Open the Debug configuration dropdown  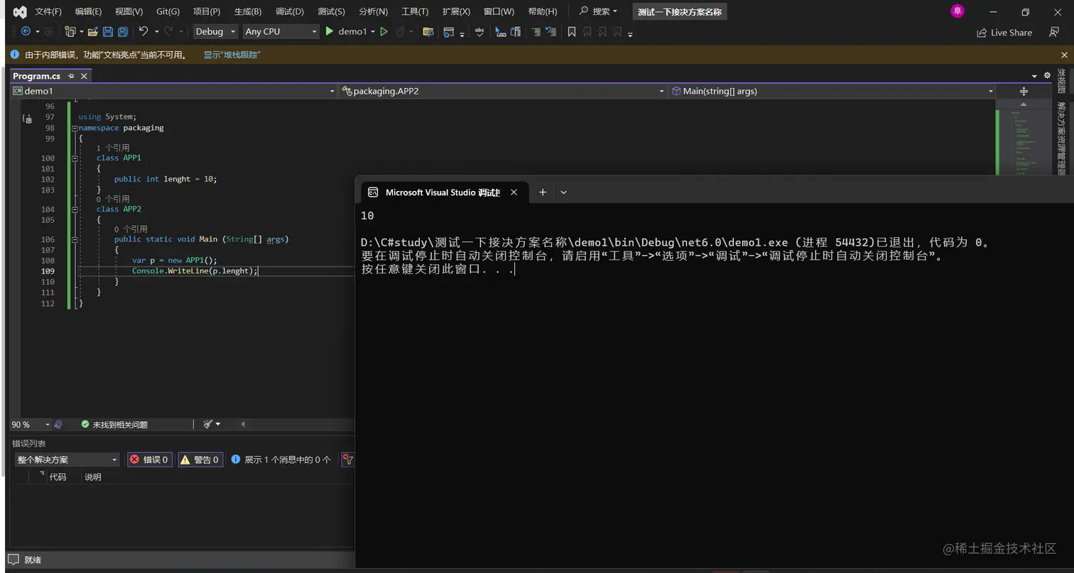tap(215, 31)
